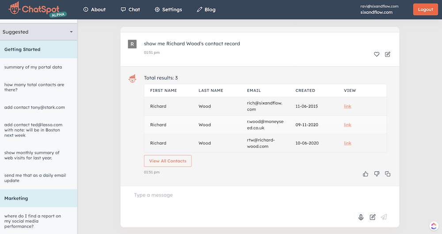This screenshot has height=234, width=442.
Task: Open the Settings page
Action: (168, 10)
